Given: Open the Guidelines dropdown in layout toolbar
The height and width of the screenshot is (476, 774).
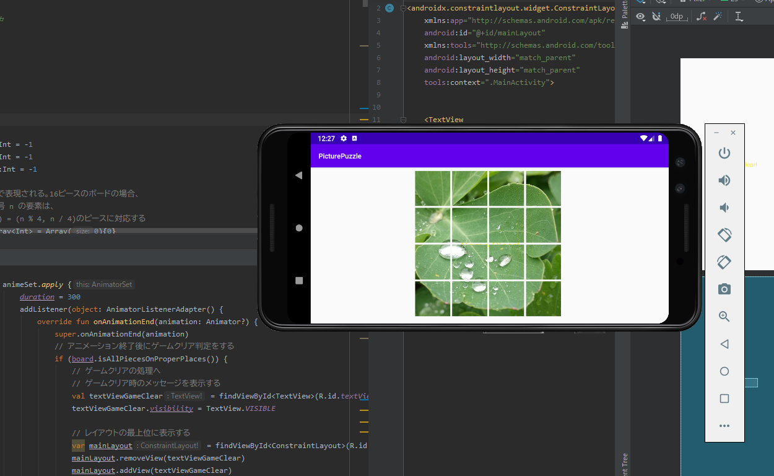Looking at the screenshot, I should pos(739,17).
